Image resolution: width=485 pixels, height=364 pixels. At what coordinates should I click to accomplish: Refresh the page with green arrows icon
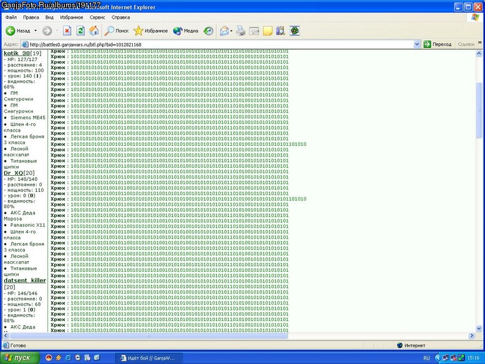tap(80, 31)
